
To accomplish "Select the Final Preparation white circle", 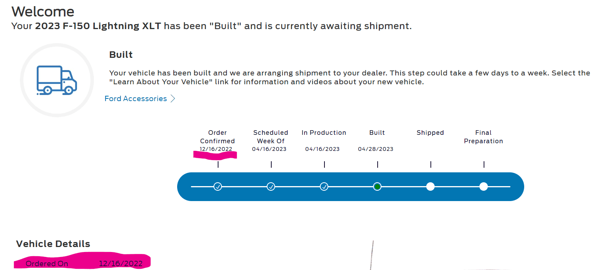I will coord(484,187).
